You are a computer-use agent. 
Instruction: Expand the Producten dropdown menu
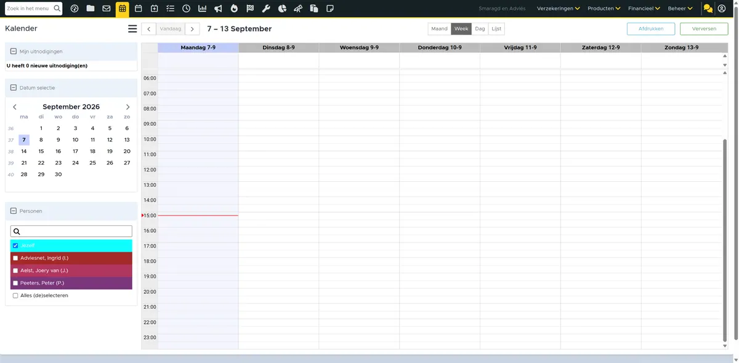click(x=604, y=9)
